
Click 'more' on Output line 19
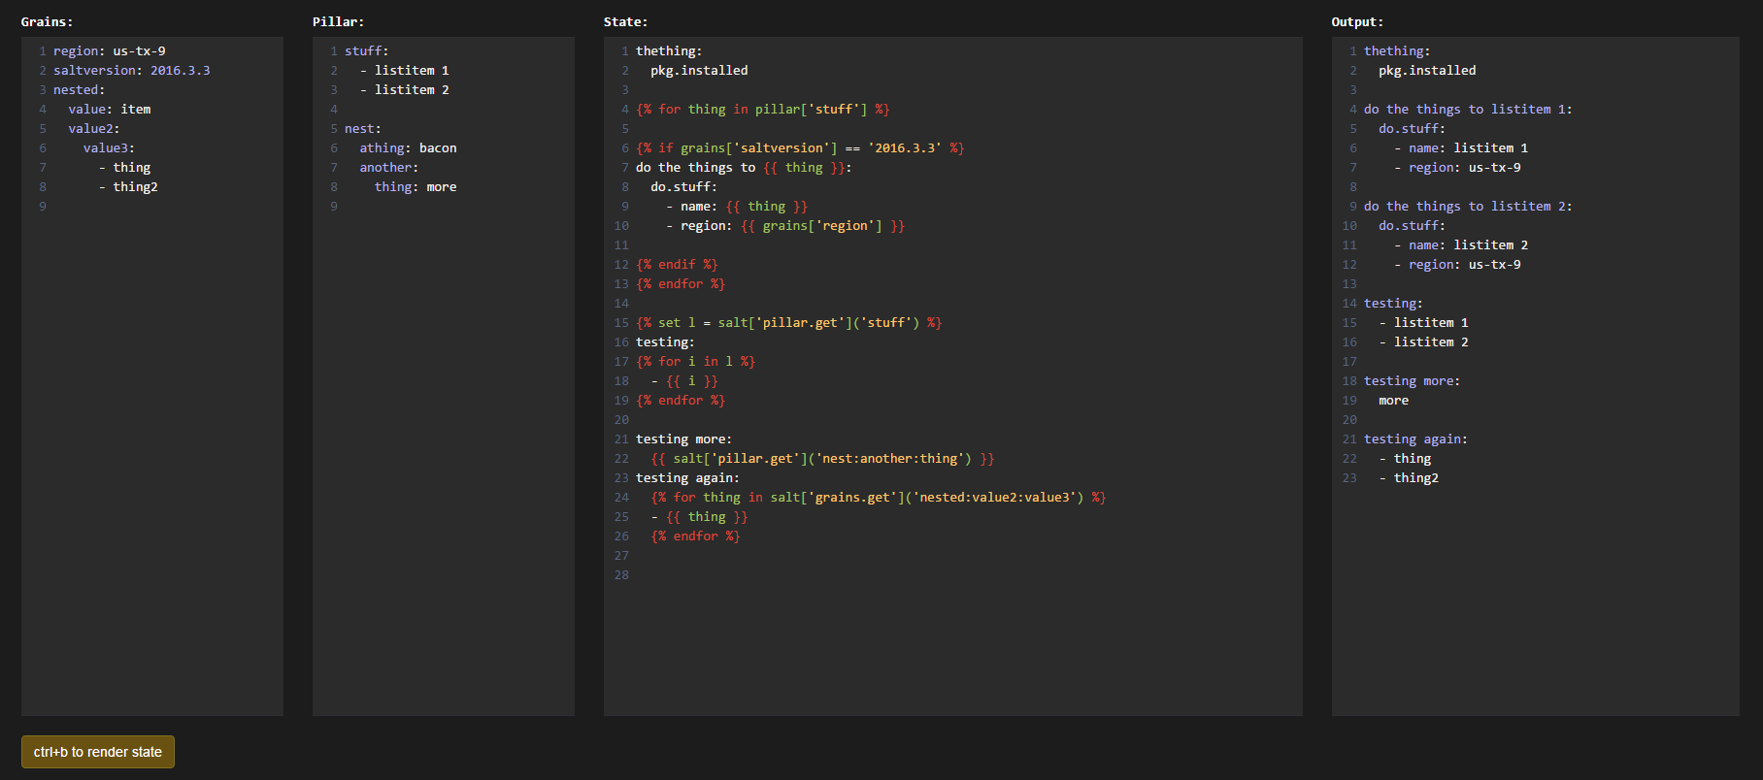click(x=1393, y=401)
